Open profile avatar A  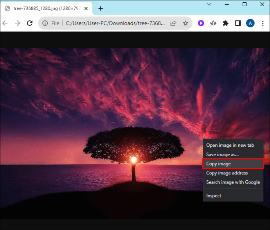pyautogui.click(x=250, y=23)
